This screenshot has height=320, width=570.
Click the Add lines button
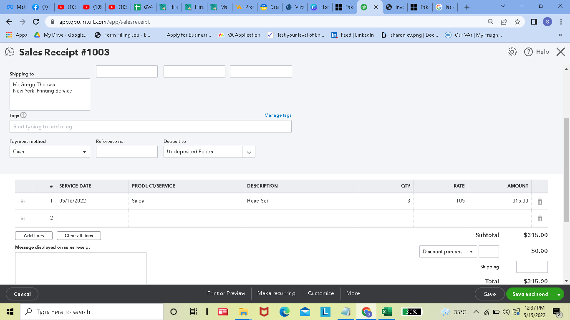click(34, 236)
